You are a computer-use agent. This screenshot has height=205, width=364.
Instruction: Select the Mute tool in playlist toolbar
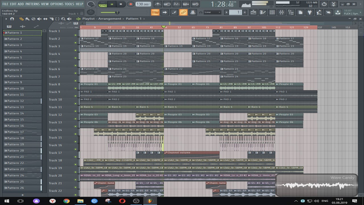click(39, 19)
